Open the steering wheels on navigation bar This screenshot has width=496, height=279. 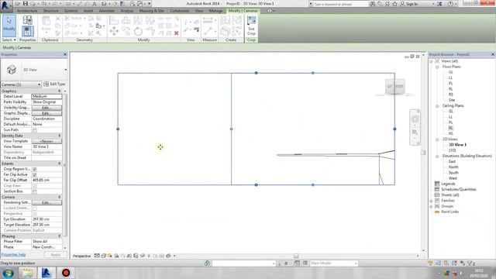click(415, 119)
